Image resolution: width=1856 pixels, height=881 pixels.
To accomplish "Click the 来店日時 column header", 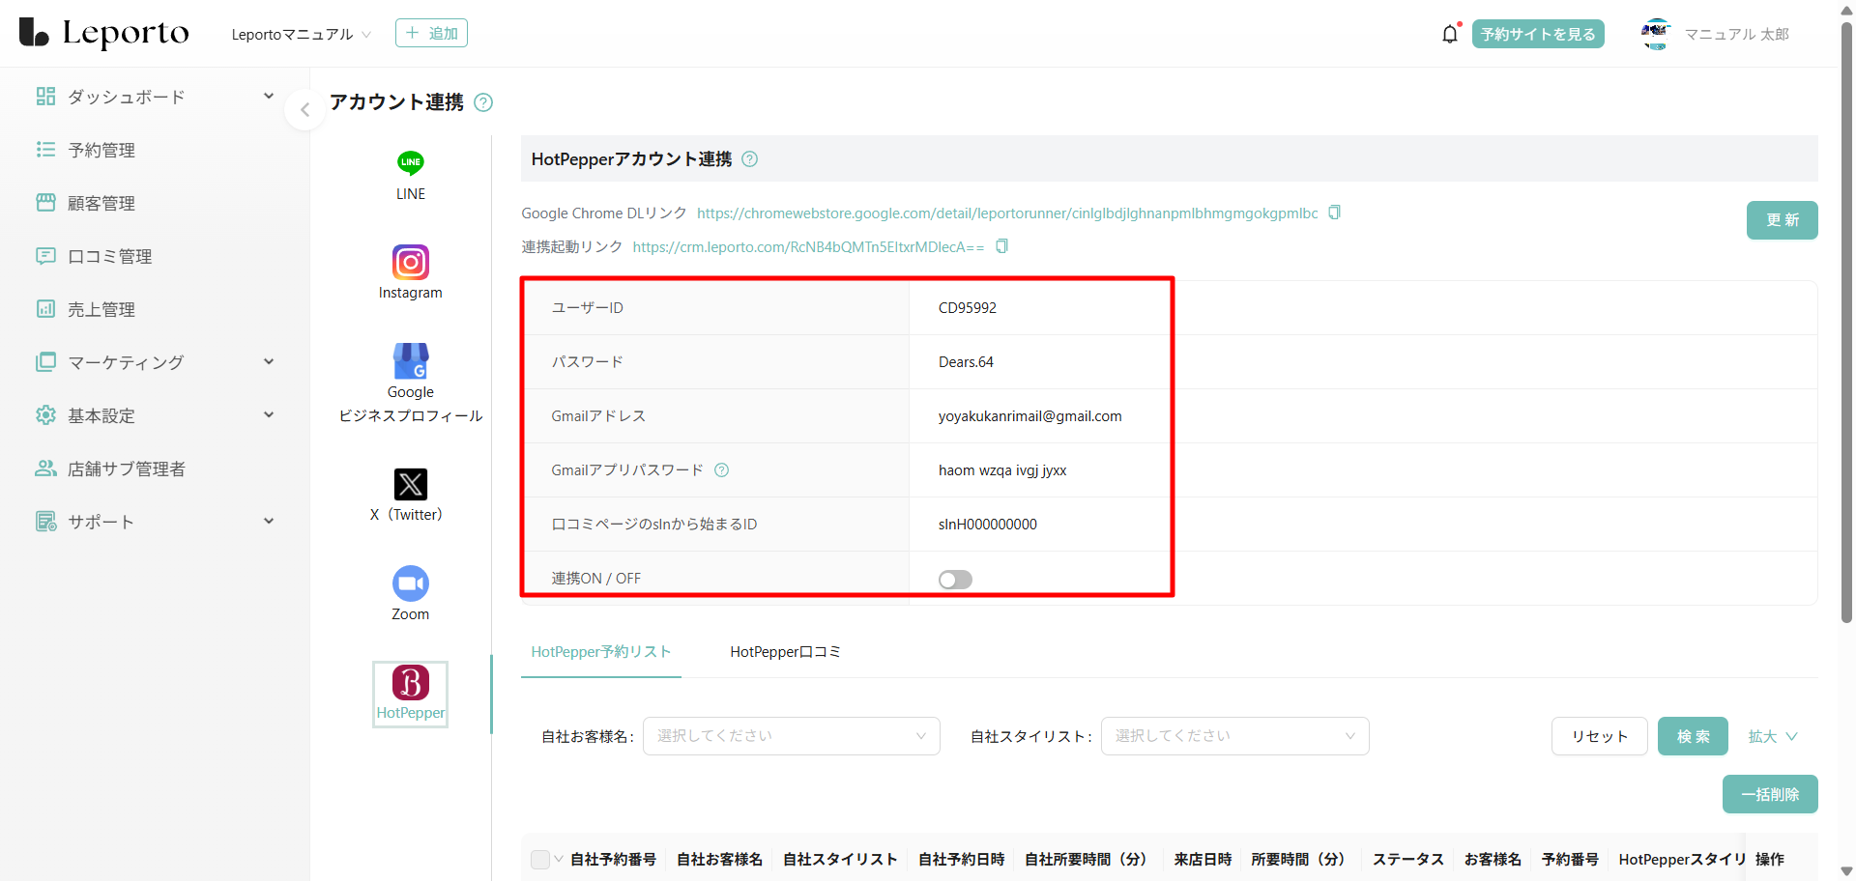I will coord(1203,859).
